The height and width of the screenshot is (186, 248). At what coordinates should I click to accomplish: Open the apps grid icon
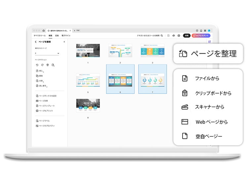pyautogui.click(x=205, y=30)
